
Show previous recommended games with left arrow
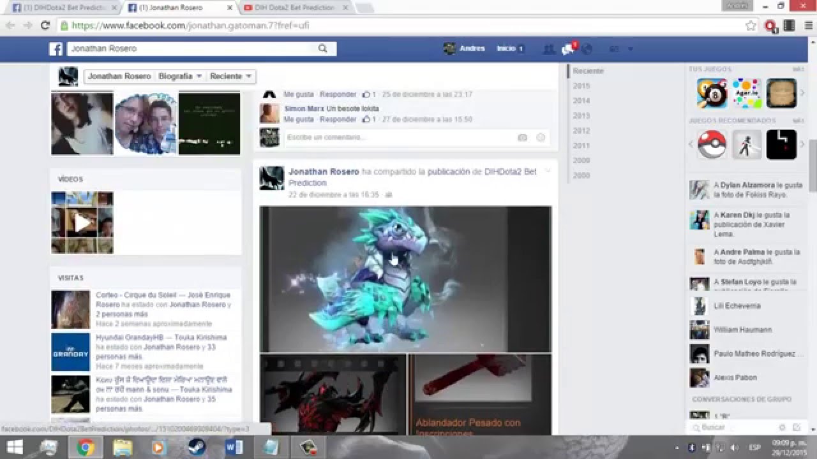[691, 145]
